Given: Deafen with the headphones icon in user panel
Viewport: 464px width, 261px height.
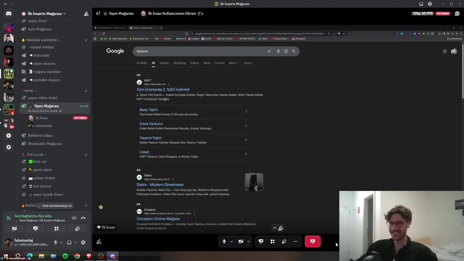Looking at the screenshot, I should point(69,243).
